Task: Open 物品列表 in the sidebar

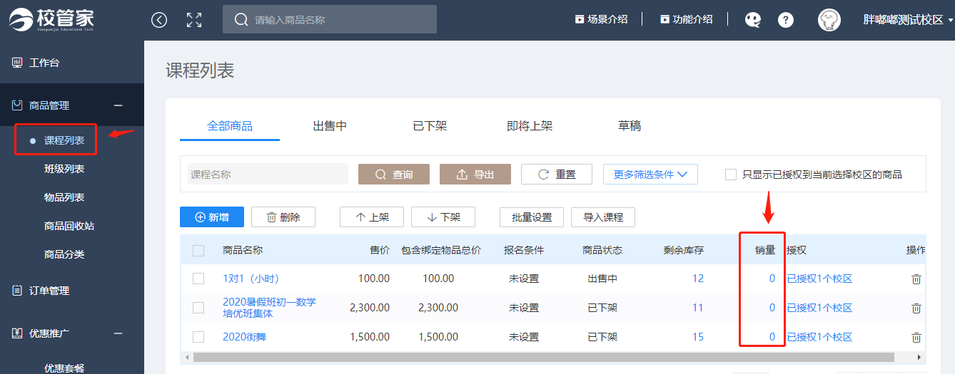Action: click(64, 197)
